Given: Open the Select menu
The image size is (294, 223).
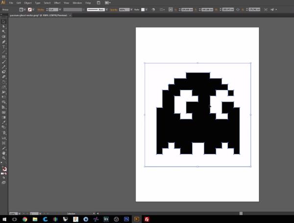Looking at the screenshot, I should (x=47, y=3).
